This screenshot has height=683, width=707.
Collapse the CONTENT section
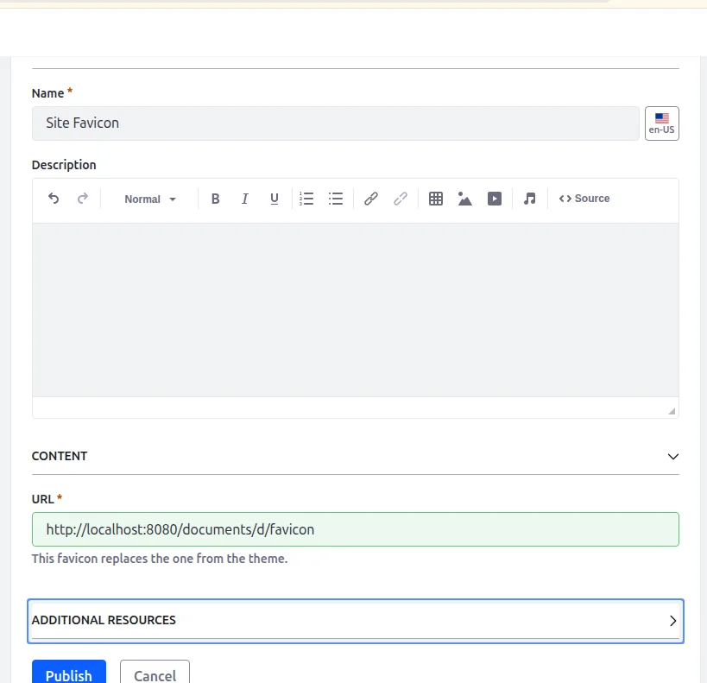tap(673, 456)
